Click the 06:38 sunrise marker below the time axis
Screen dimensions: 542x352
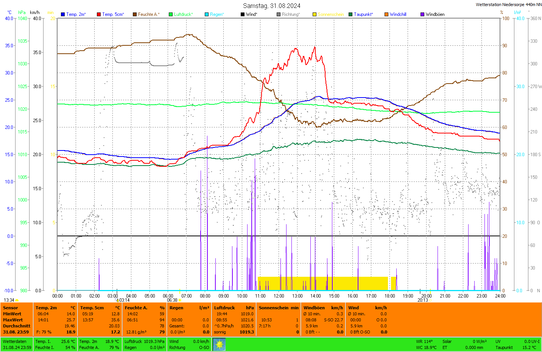(x=173, y=300)
